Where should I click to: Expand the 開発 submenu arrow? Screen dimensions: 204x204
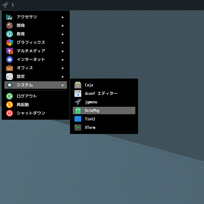[63, 26]
